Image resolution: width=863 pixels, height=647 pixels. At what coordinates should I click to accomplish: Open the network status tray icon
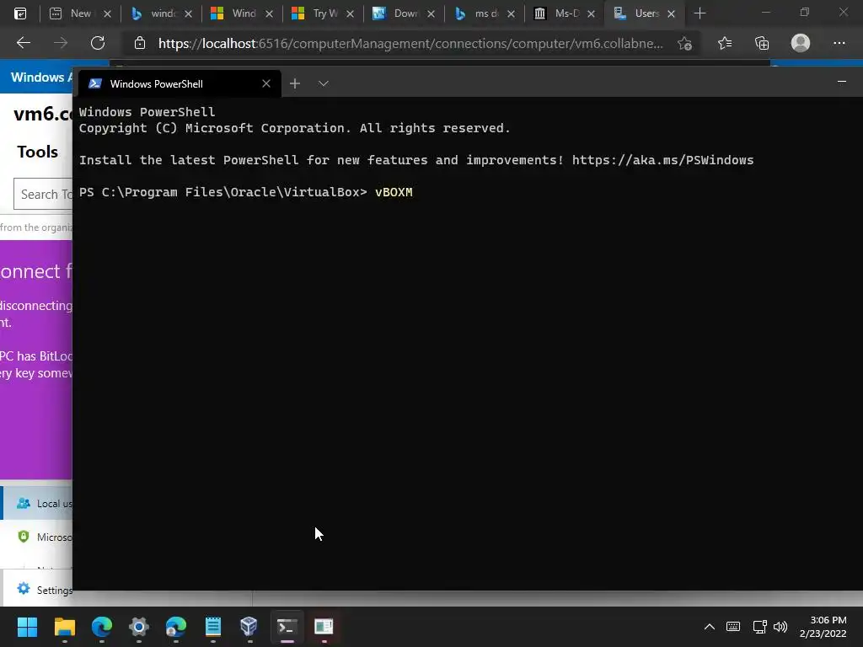pos(759,627)
